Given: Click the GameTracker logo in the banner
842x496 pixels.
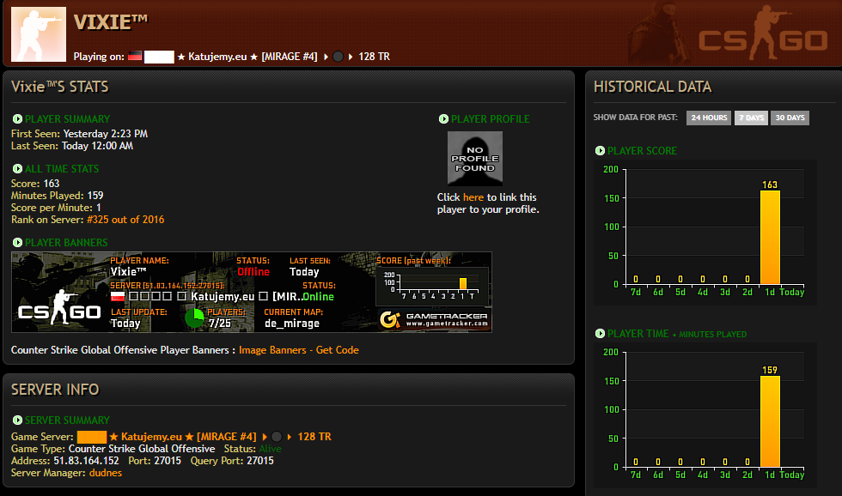Looking at the screenshot, I should 434,319.
